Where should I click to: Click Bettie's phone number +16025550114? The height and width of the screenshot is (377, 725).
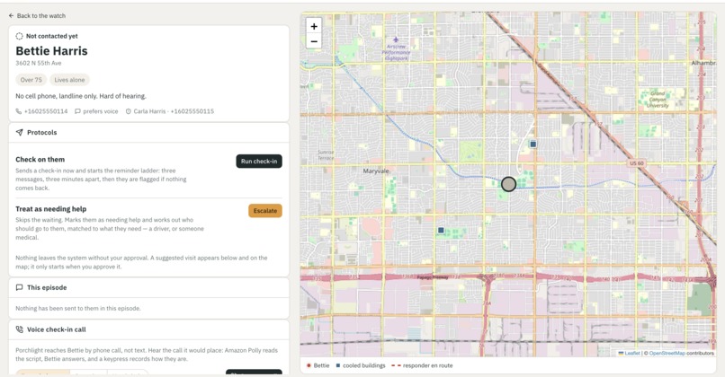46,111
